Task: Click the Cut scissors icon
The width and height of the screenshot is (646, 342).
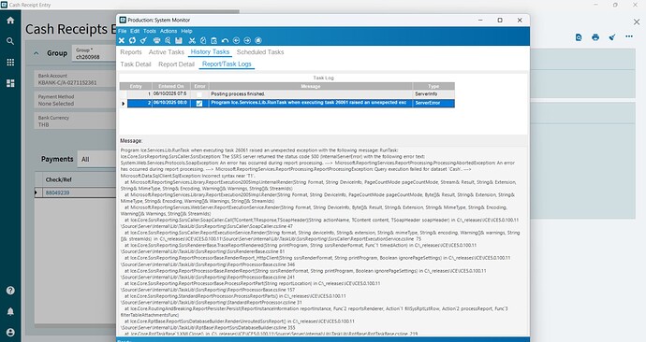Action: coord(192,40)
